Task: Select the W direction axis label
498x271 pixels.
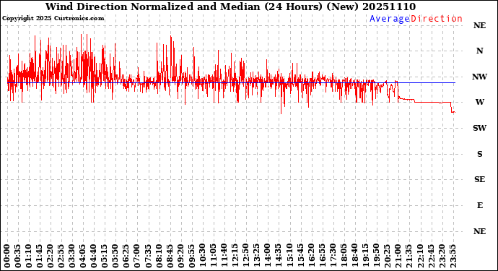Action: (479, 102)
